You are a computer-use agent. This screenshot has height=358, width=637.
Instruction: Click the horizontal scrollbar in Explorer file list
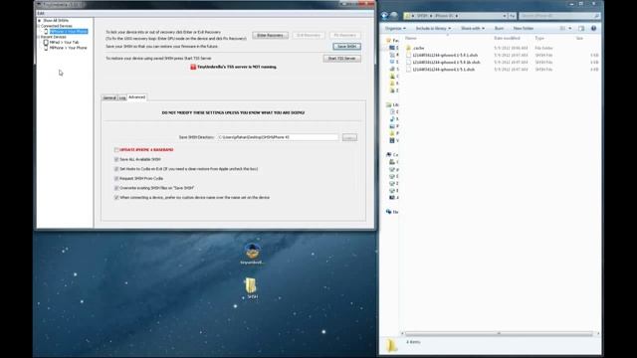499,334
